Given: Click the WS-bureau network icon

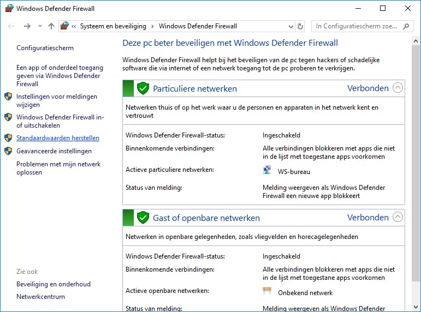Looking at the screenshot, I should point(266,170).
